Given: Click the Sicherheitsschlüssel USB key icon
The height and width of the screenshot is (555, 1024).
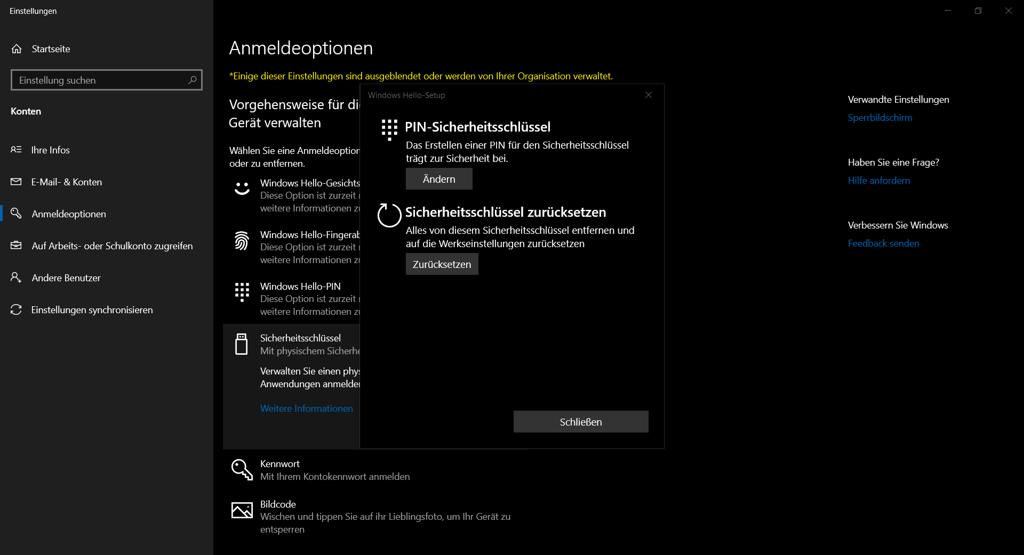Looking at the screenshot, I should pos(242,344).
